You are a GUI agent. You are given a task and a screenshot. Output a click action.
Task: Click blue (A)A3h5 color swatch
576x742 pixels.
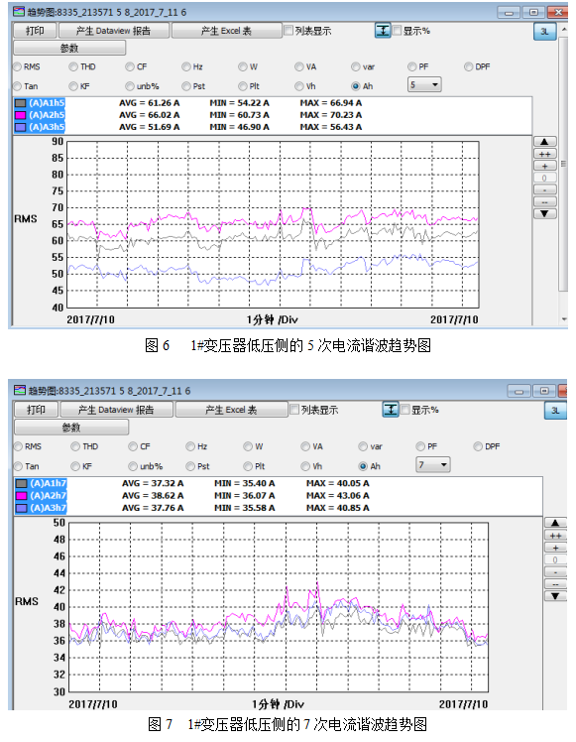(x=21, y=127)
